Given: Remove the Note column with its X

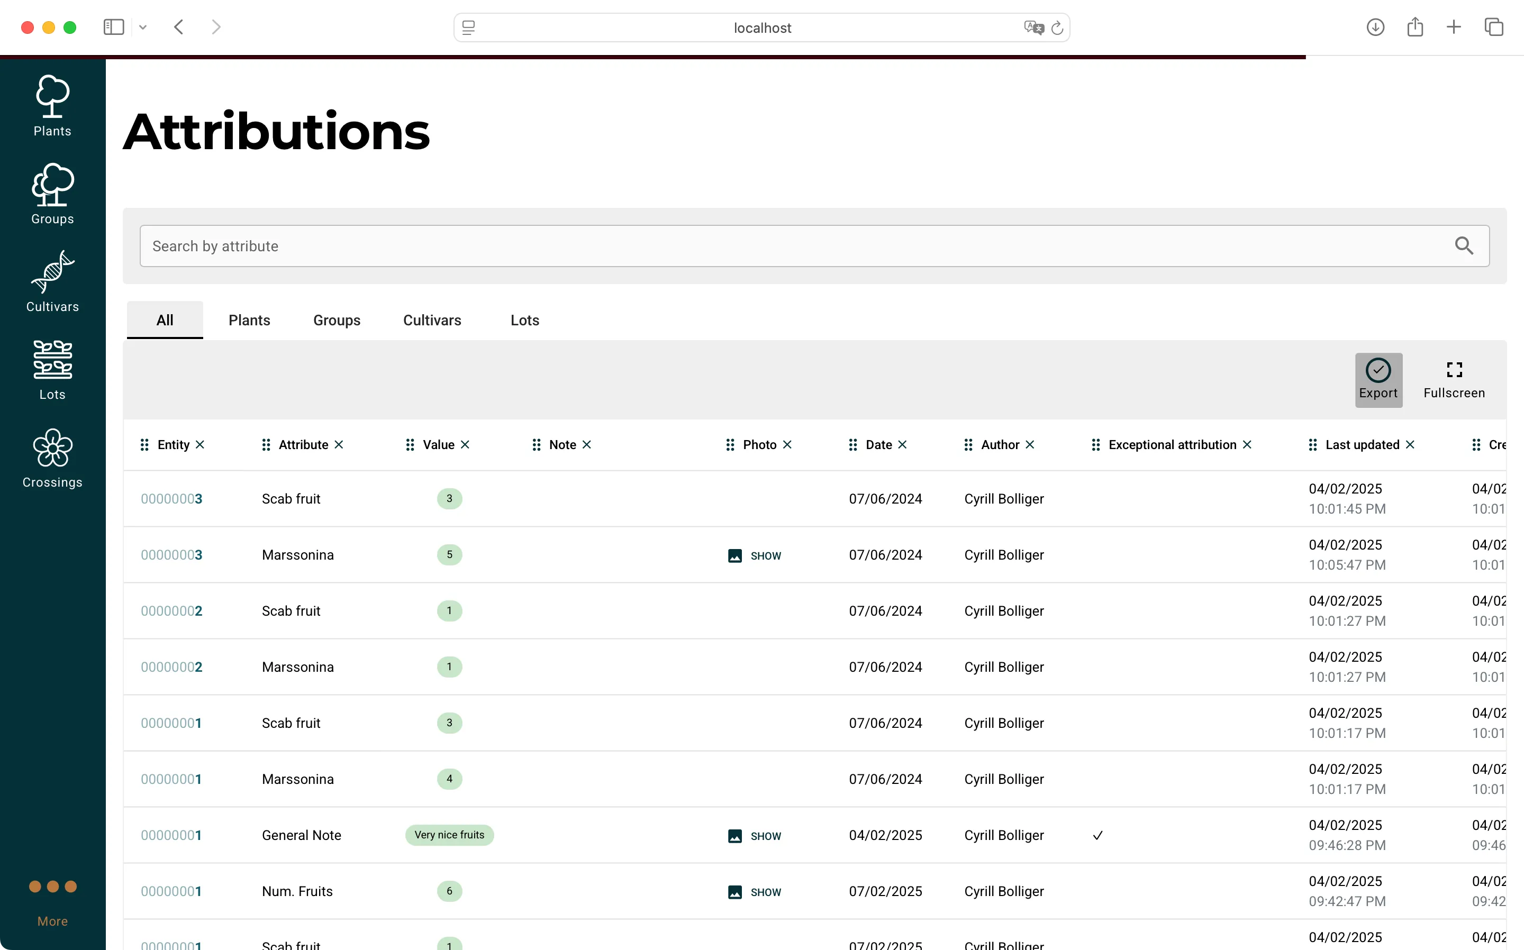Looking at the screenshot, I should [587, 444].
